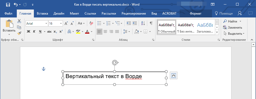Open the undo history dropdown arrow
The image size is (256, 99).
20,5
